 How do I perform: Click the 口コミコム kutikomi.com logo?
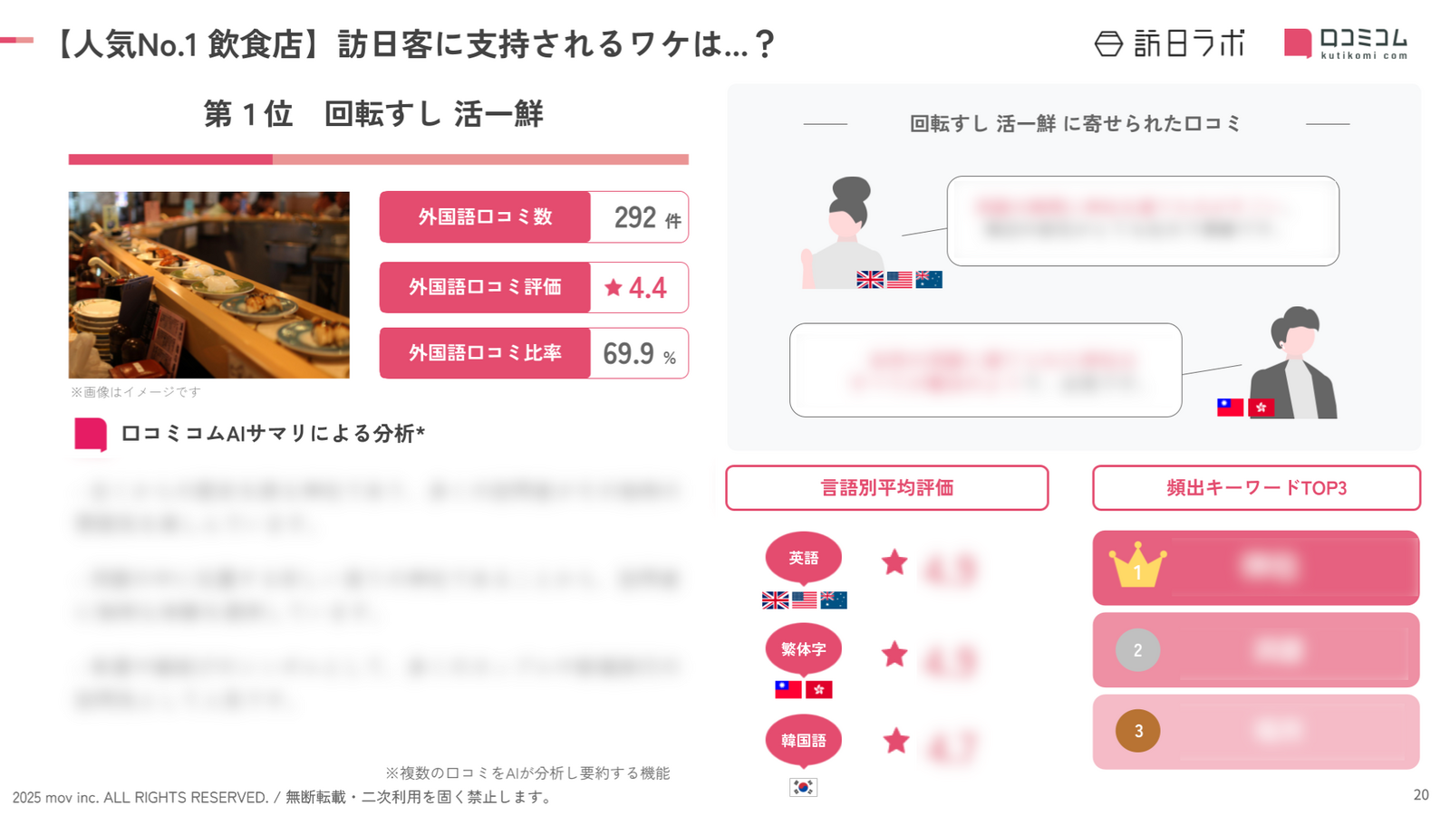pyautogui.click(x=1346, y=43)
